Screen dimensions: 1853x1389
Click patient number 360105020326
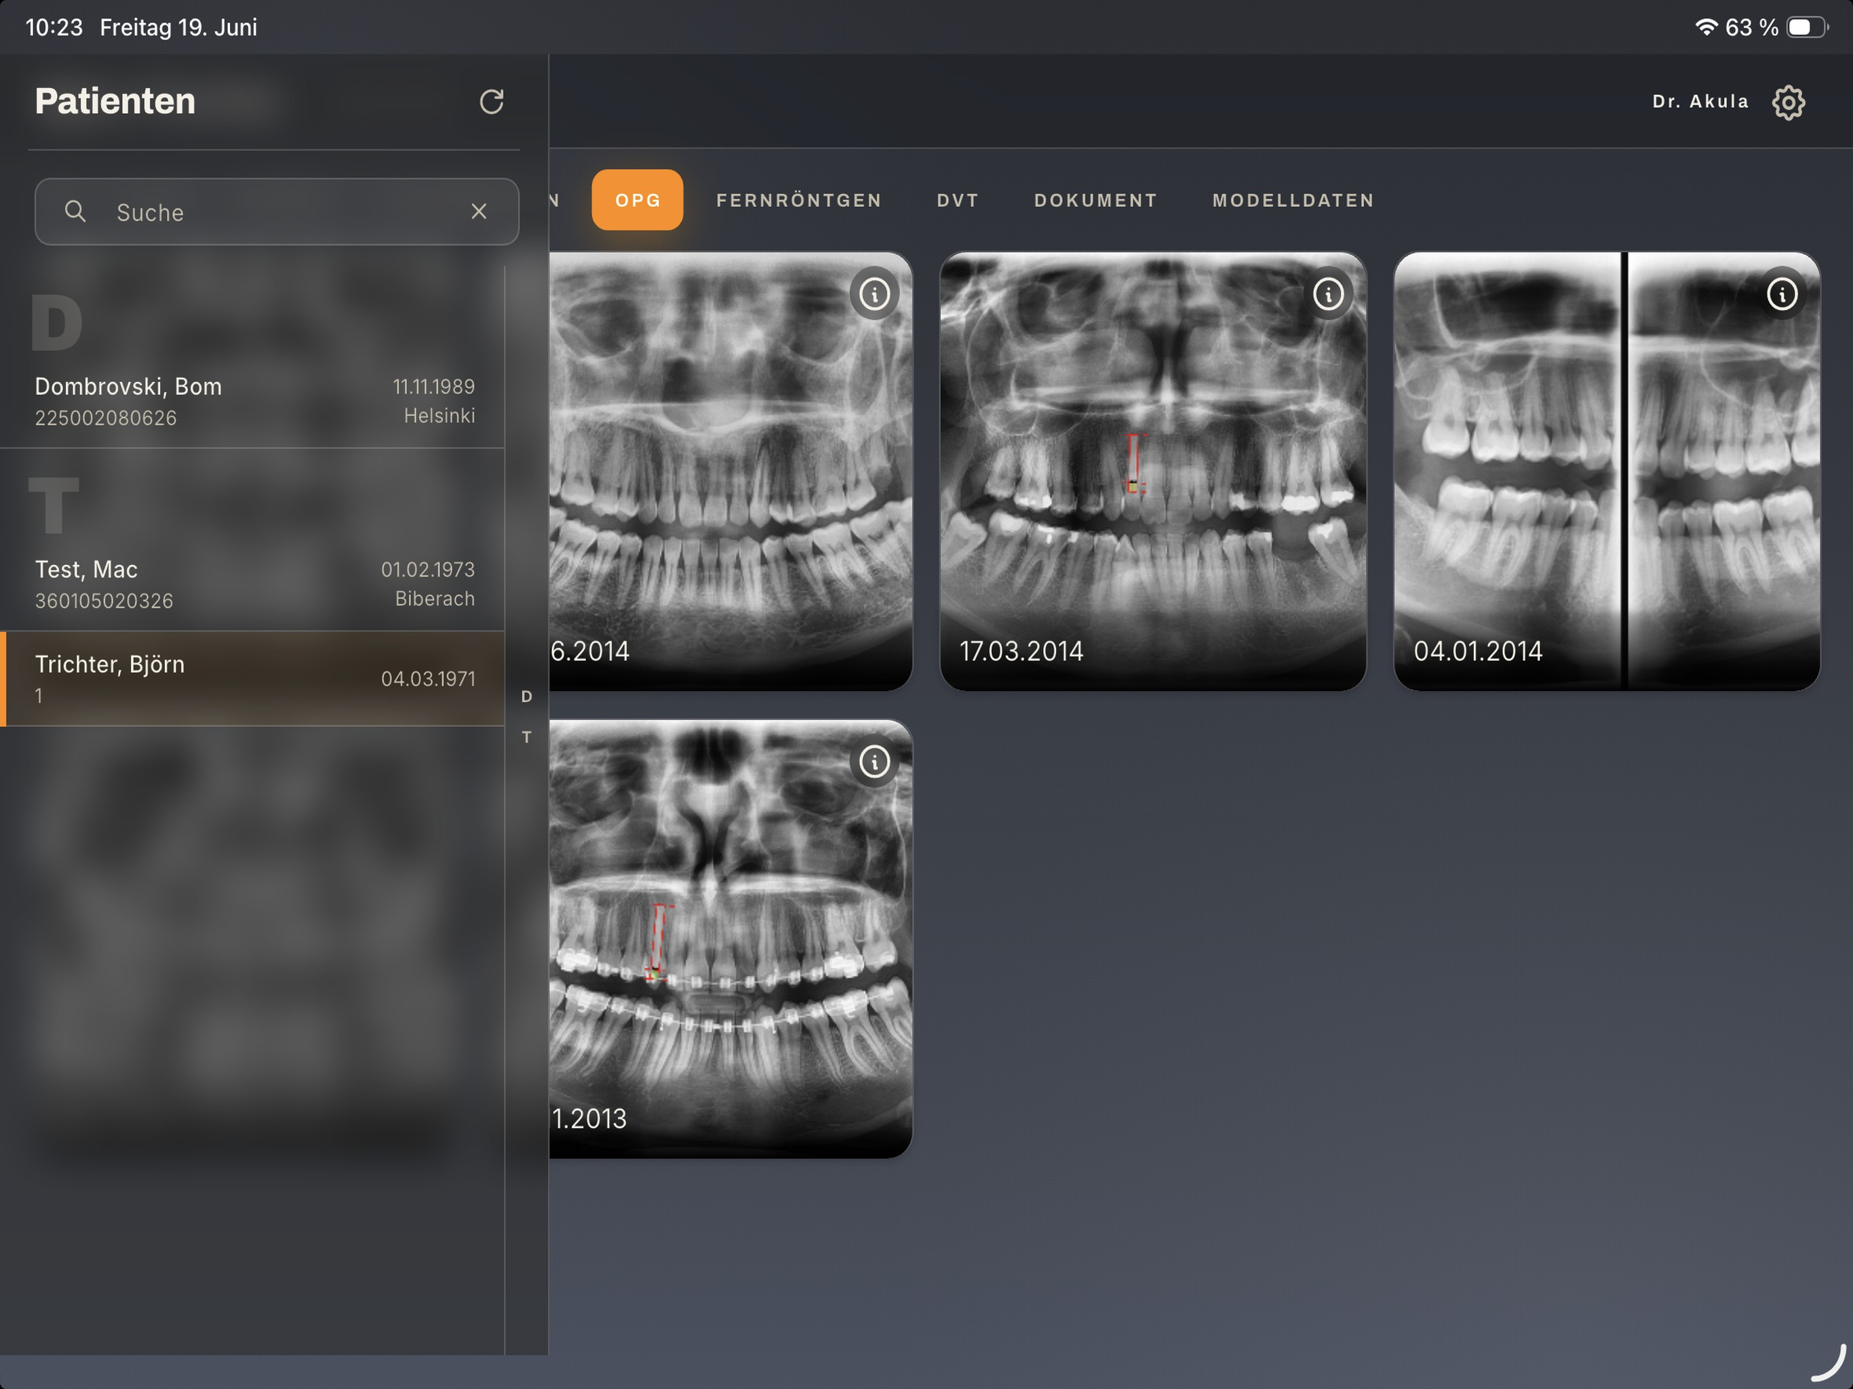pyautogui.click(x=104, y=601)
